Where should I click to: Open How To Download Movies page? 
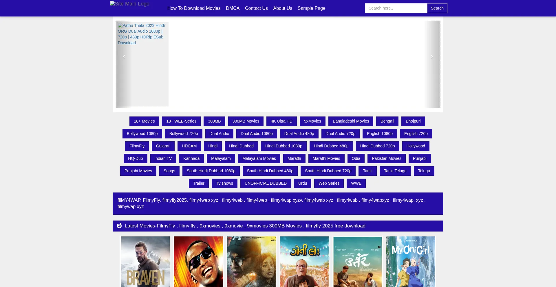[194, 8]
